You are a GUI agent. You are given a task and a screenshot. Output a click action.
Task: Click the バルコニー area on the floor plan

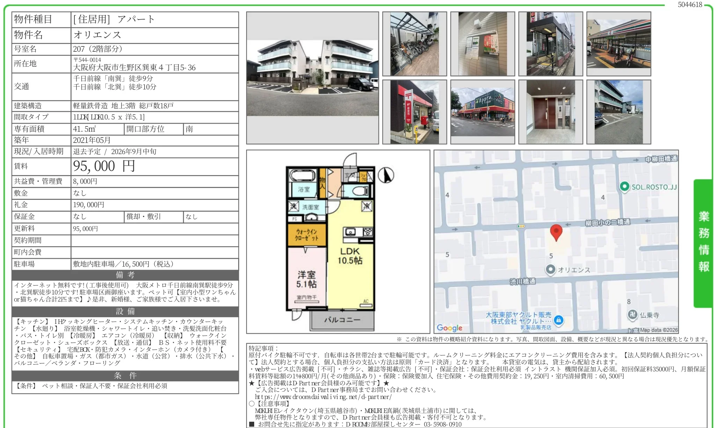click(x=342, y=320)
